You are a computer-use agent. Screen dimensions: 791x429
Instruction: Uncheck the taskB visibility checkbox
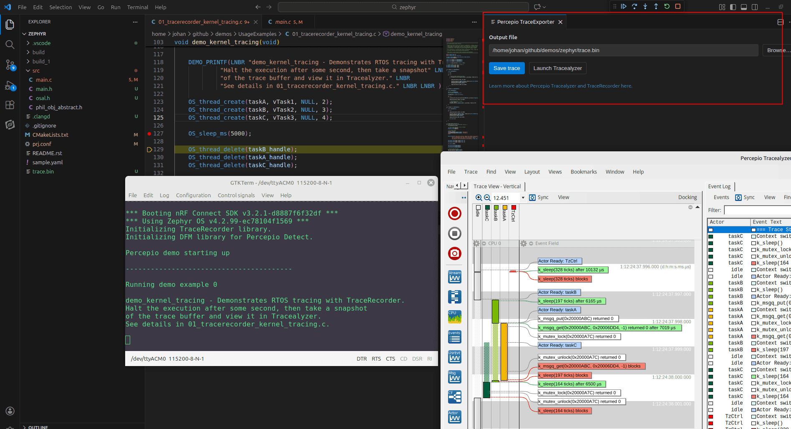496,207
